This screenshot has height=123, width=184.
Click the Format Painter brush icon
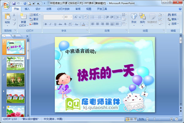click(x=14, y=24)
